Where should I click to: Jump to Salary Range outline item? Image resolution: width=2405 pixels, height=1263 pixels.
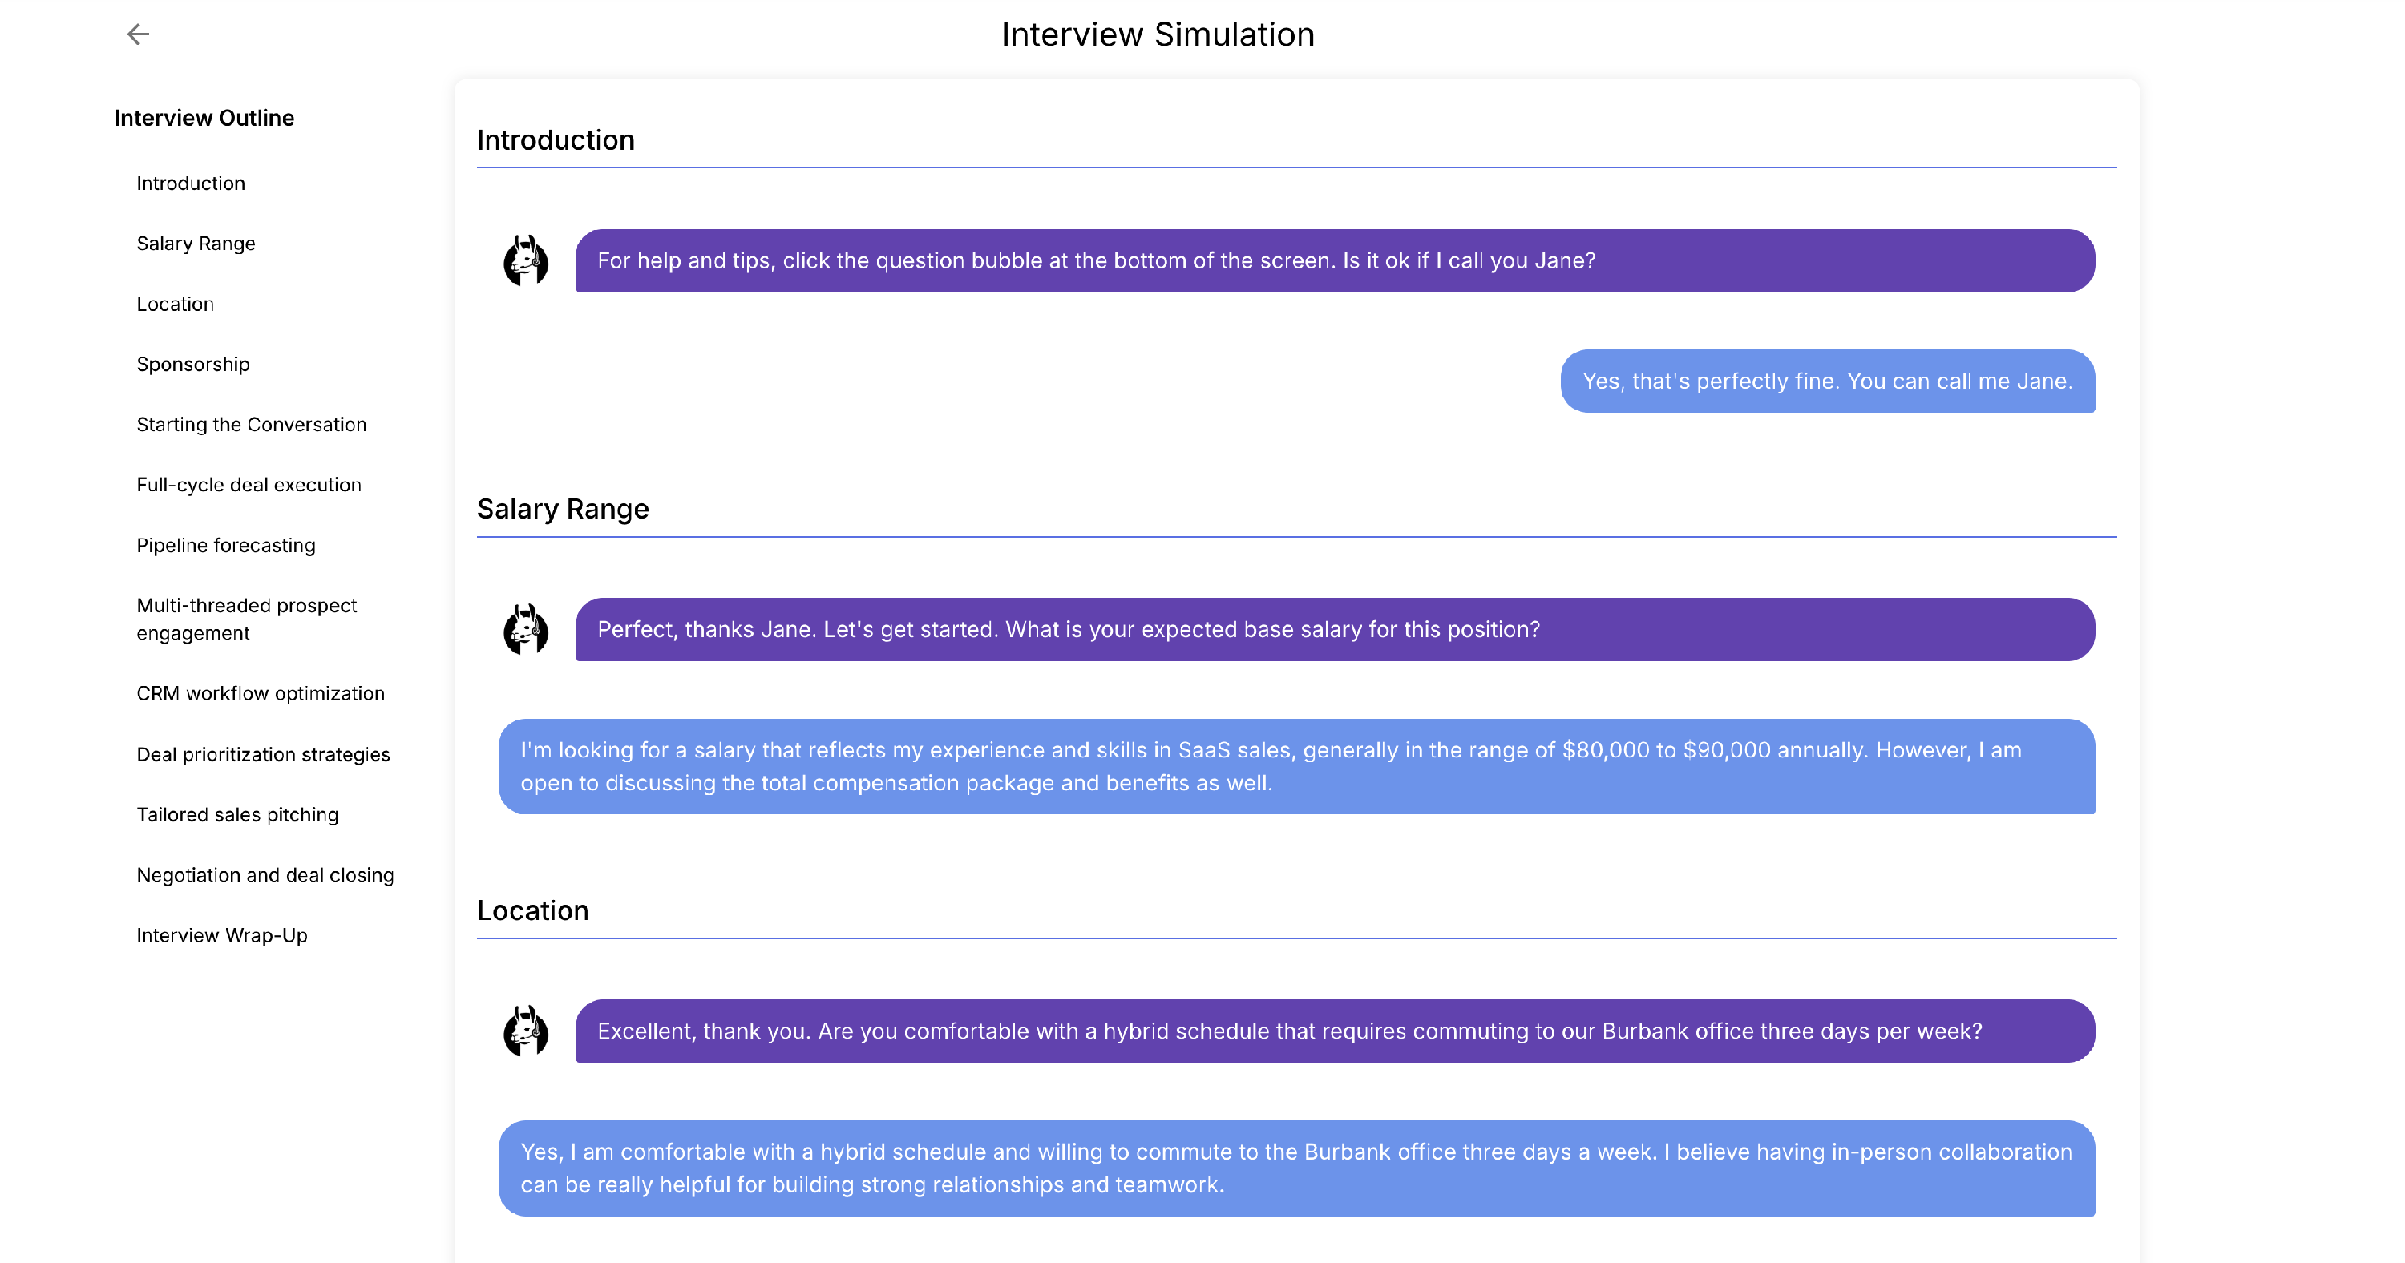click(195, 244)
